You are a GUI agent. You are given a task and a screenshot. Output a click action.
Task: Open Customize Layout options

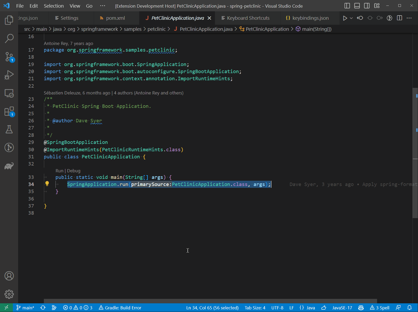(377, 6)
